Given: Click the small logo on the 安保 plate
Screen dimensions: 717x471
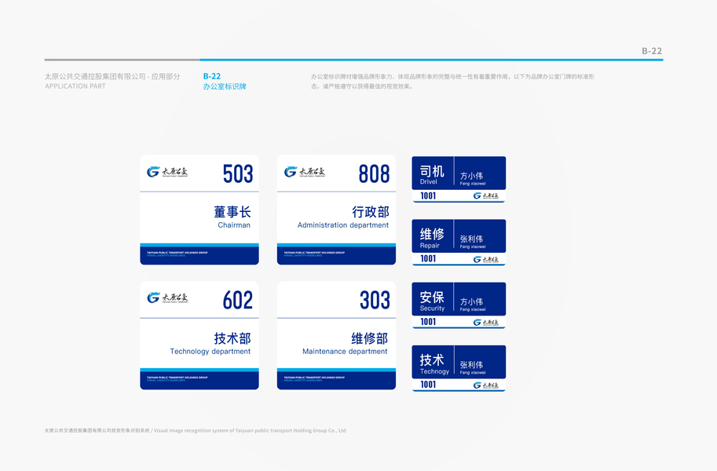Looking at the screenshot, I should point(485,323).
